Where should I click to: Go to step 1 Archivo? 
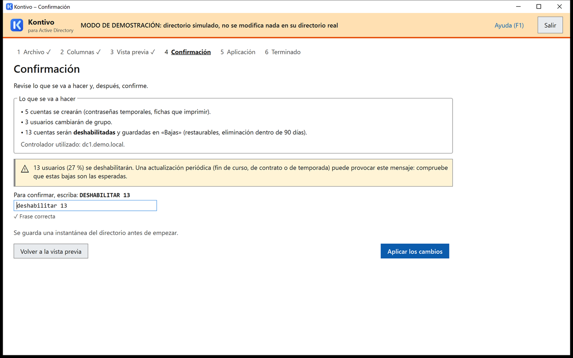point(34,52)
